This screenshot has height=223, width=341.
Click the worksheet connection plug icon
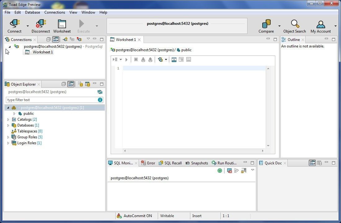point(161,59)
